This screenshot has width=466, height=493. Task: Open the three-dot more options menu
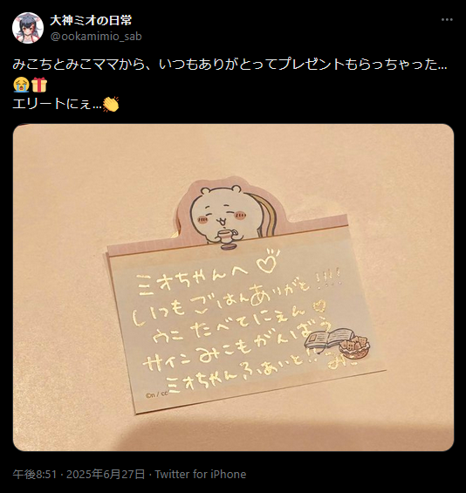tap(447, 19)
